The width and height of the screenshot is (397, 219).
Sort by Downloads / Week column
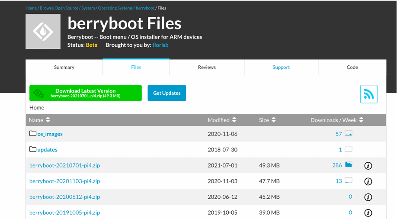[337, 120]
